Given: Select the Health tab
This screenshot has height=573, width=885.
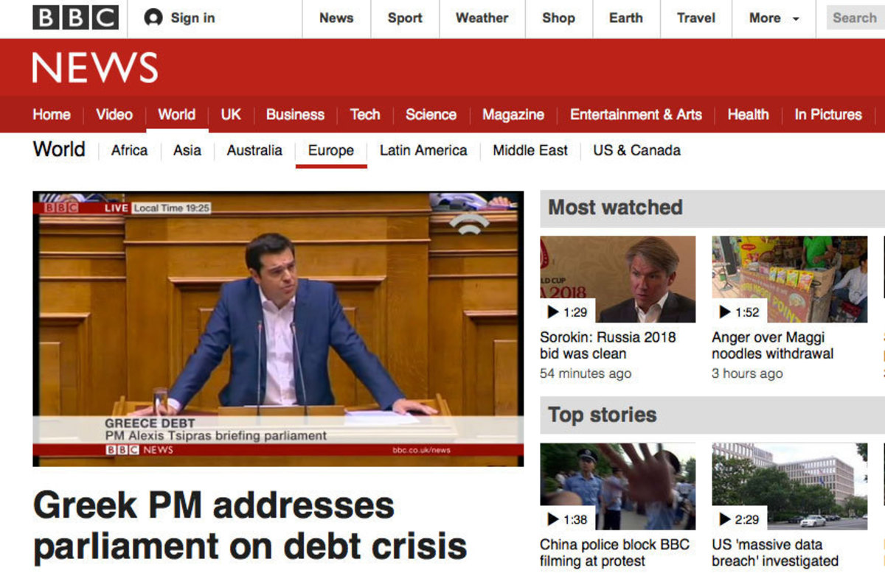Looking at the screenshot, I should (748, 115).
